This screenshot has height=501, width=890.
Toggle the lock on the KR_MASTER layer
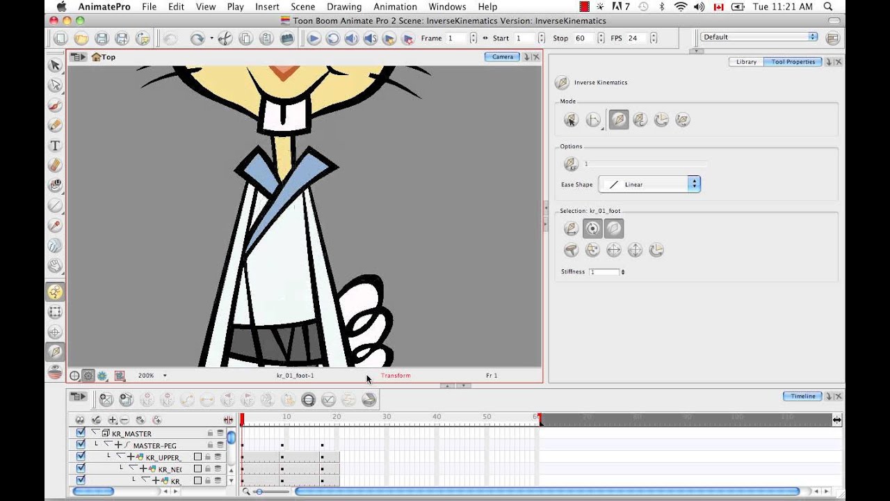(x=210, y=433)
